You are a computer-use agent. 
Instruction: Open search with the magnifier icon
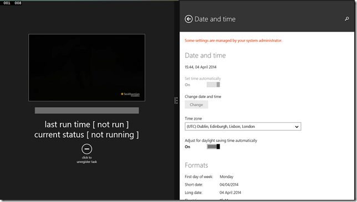347,19
